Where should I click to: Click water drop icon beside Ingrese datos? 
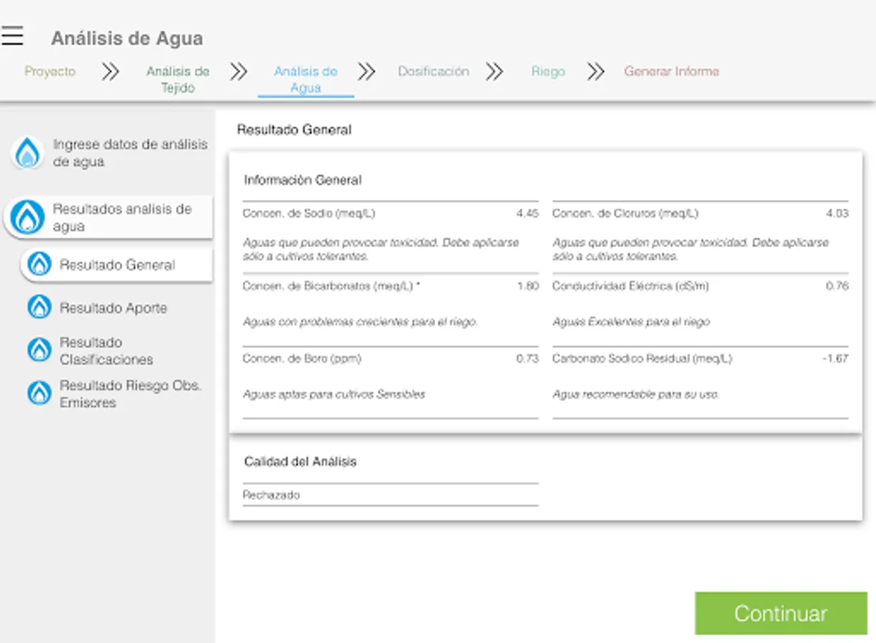28,153
